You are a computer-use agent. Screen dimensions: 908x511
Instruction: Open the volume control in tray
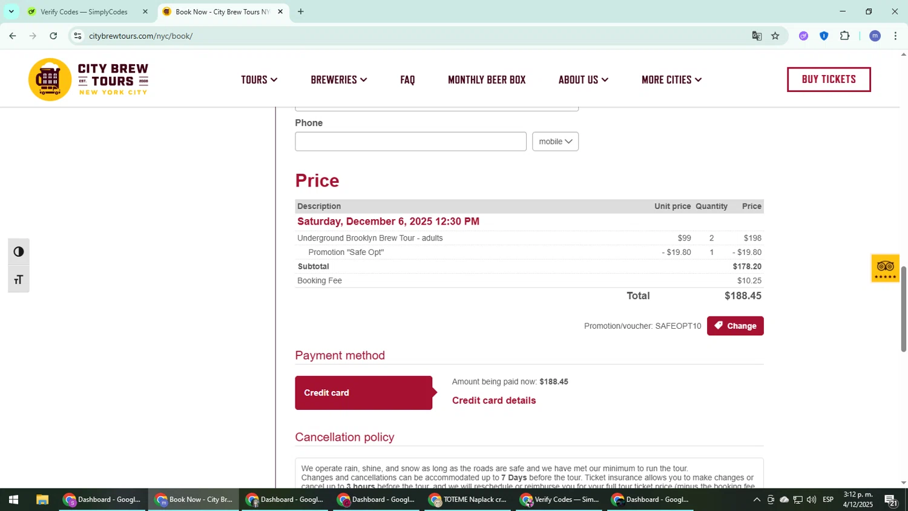(x=811, y=499)
